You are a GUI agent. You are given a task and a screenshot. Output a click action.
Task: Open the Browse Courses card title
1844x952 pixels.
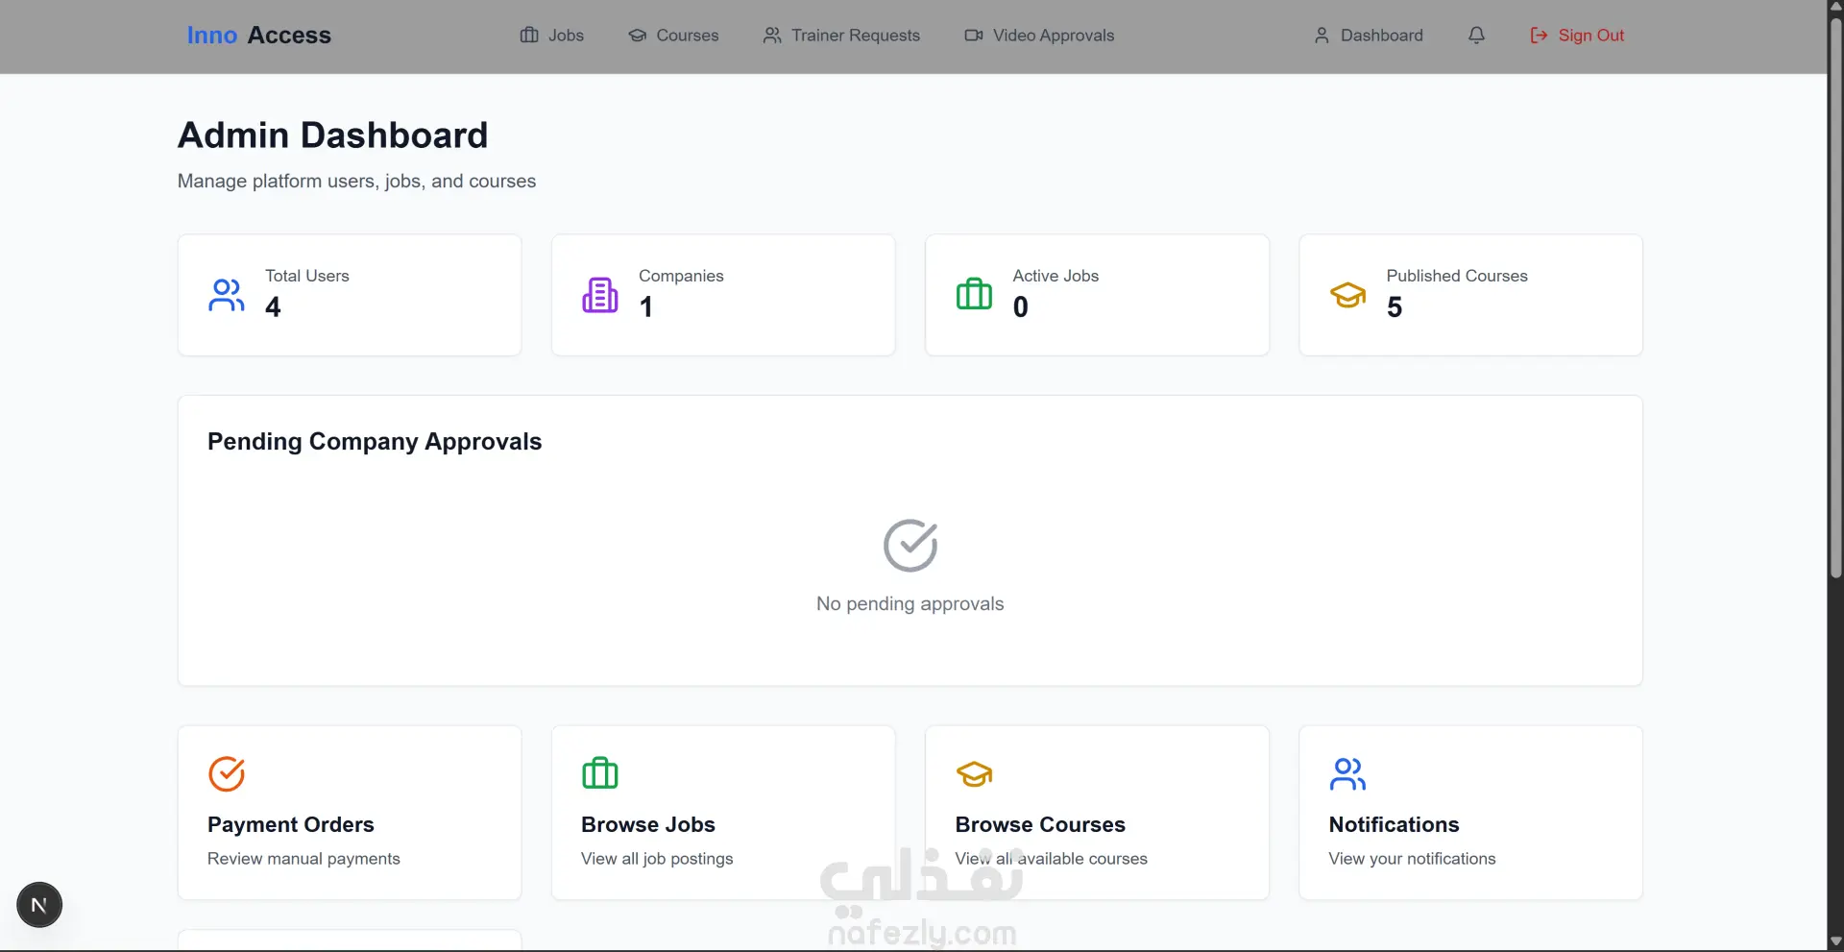pos(1040,824)
